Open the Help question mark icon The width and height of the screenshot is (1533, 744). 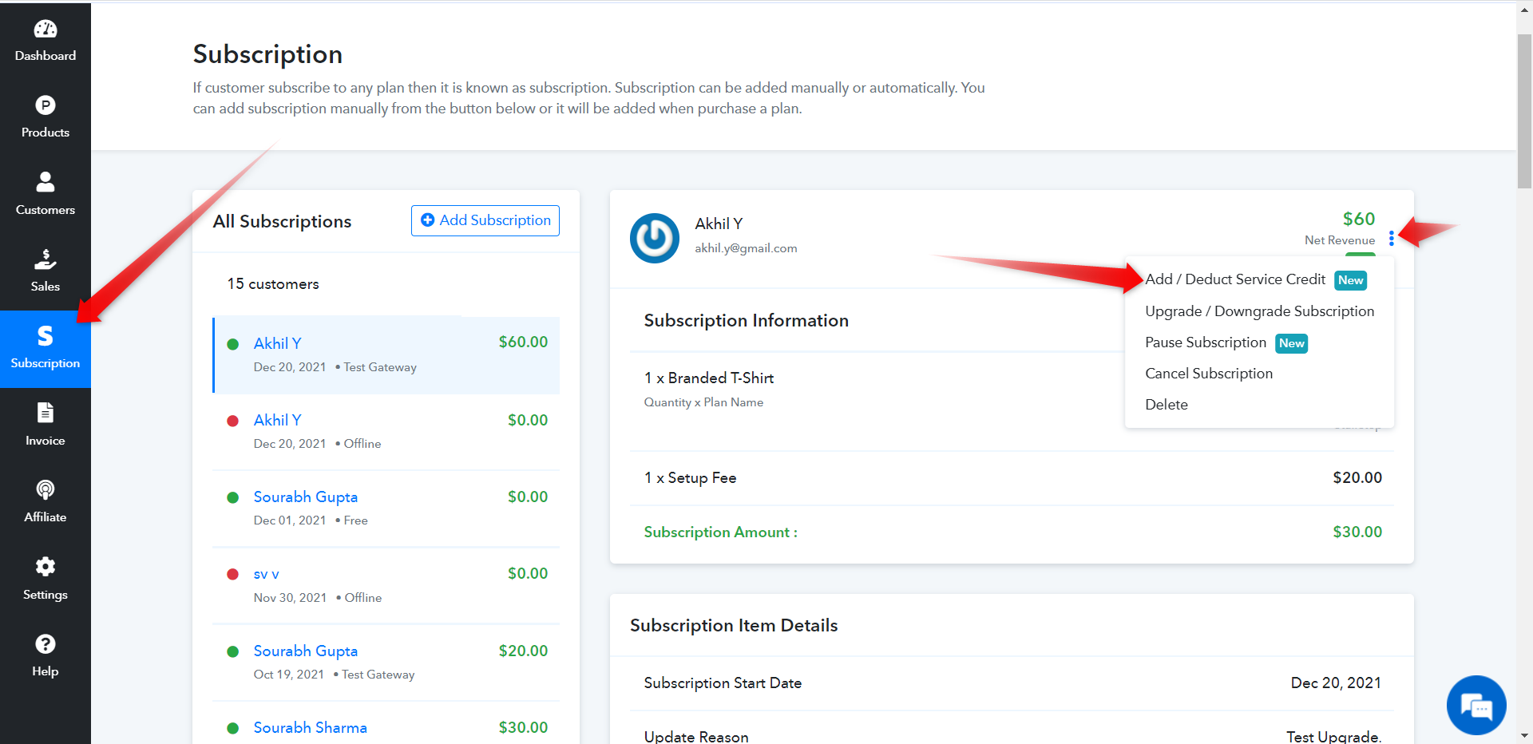point(46,643)
